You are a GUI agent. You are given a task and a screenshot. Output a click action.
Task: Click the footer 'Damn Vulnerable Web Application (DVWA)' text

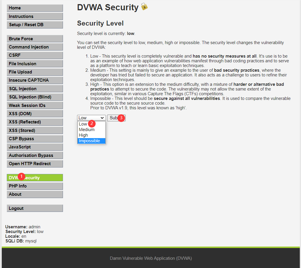pos(151,258)
